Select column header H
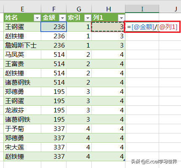The height and width of the screenshot is (168, 181). coord(108,9)
